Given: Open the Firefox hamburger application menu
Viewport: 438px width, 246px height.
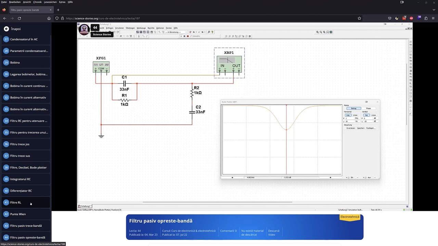Looking at the screenshot, I should tap(433, 18).
